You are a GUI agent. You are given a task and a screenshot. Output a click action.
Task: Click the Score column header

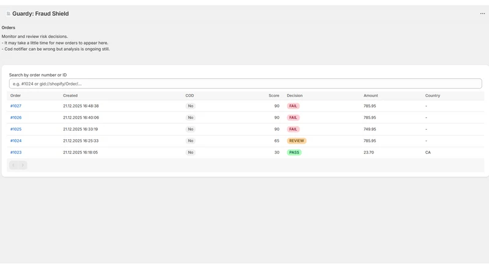tap(274, 95)
